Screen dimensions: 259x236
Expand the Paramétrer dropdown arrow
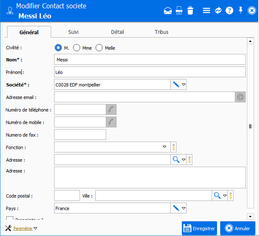pyautogui.click(x=35, y=228)
